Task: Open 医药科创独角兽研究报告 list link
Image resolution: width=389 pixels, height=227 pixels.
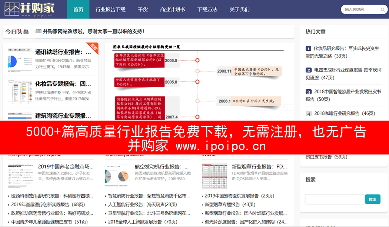Action: 52,196
